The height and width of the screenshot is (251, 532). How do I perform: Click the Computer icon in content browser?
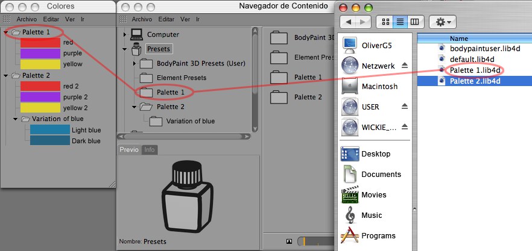click(x=136, y=34)
